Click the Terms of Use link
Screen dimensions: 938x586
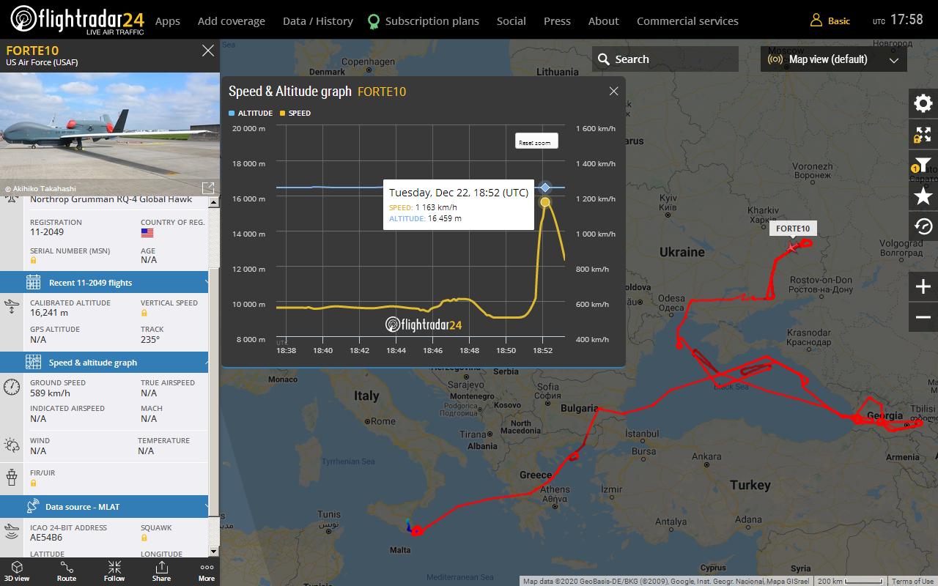click(912, 581)
